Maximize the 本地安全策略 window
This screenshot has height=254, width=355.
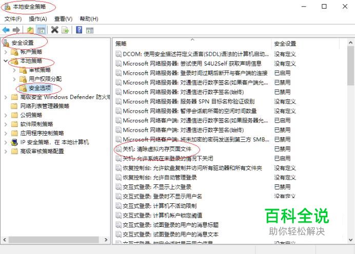pyautogui.click(x=324, y=6)
